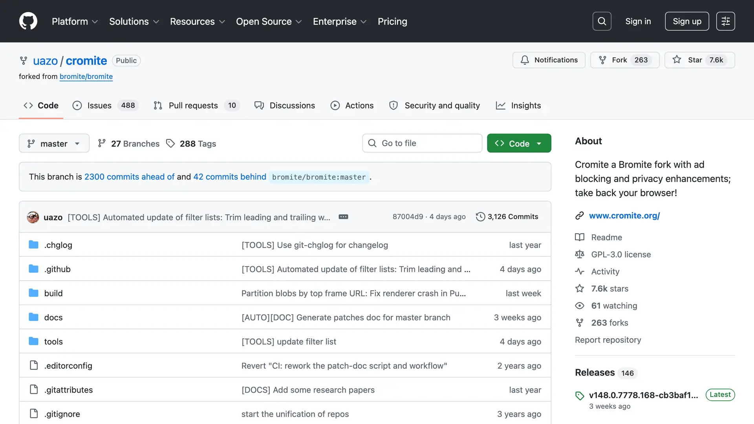The height and width of the screenshot is (424, 754).
Task: Click the Readme book icon
Action: pyautogui.click(x=580, y=237)
